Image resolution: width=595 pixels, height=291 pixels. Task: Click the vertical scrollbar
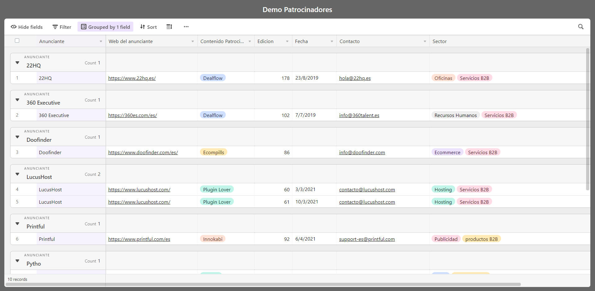coord(588,119)
